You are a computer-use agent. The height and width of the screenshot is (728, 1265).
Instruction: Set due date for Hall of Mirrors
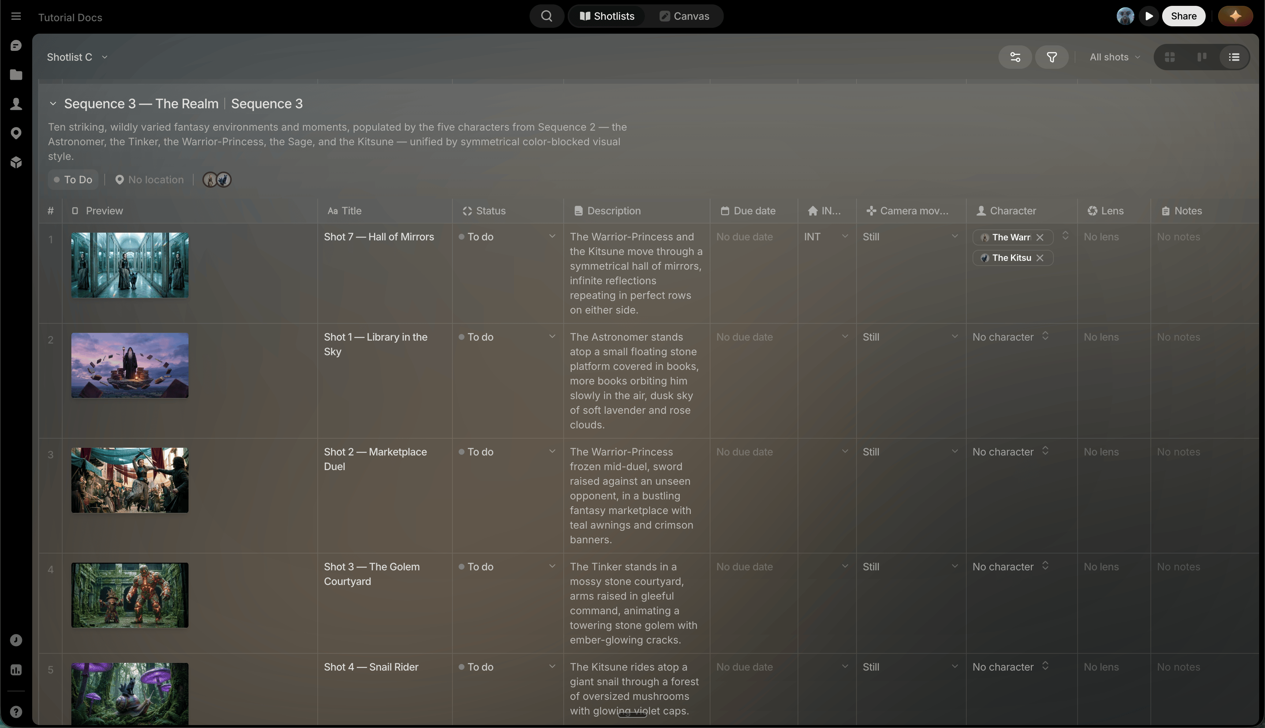coord(744,237)
